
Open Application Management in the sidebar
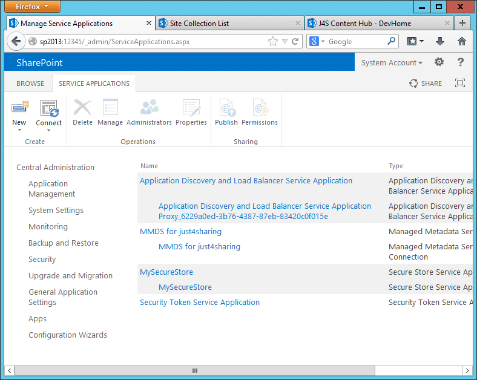(51, 189)
